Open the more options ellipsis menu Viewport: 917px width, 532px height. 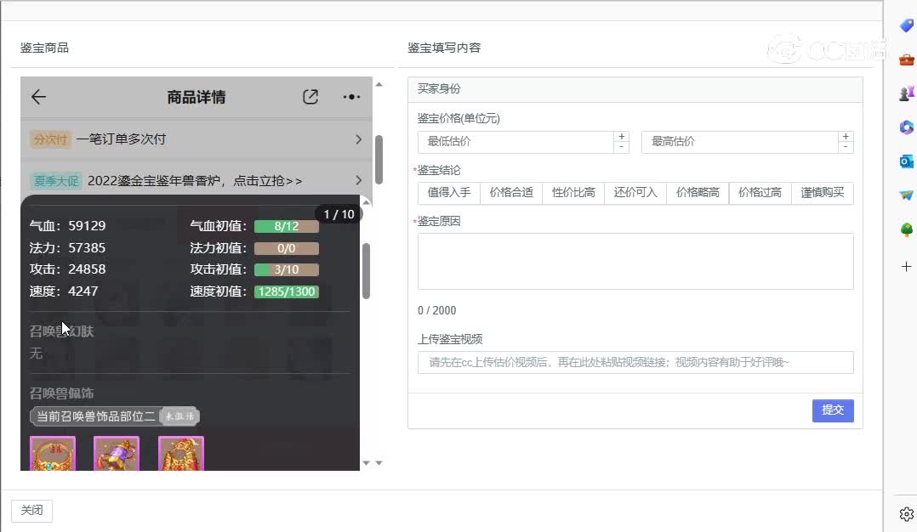tap(350, 97)
